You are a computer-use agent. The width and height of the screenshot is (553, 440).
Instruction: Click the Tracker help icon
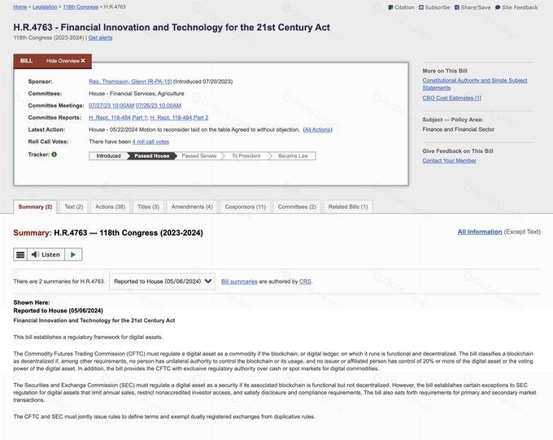point(54,155)
